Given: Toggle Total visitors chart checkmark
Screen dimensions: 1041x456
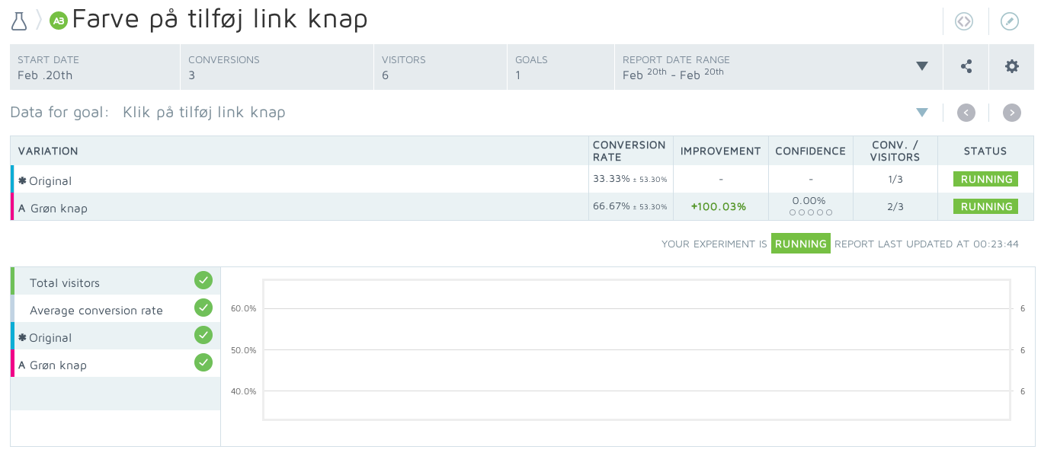Looking at the screenshot, I should coord(203,280).
